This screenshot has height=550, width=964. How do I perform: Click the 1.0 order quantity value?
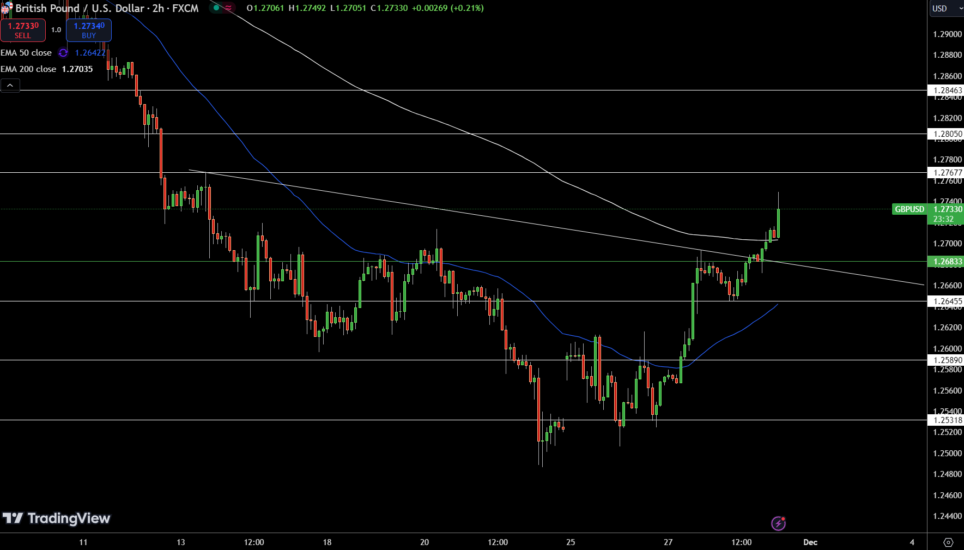56,30
